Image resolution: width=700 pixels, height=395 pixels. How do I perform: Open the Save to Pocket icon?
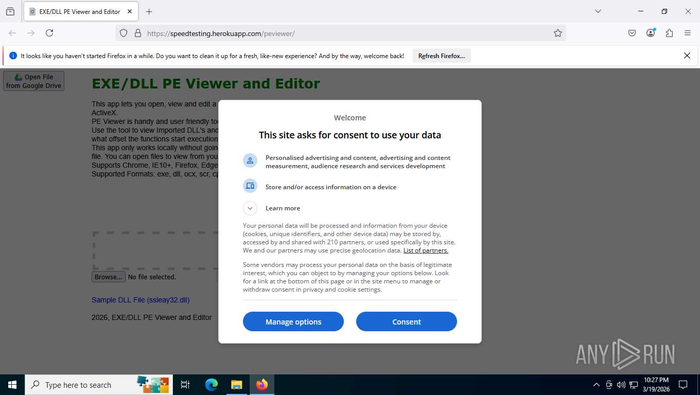pos(632,33)
